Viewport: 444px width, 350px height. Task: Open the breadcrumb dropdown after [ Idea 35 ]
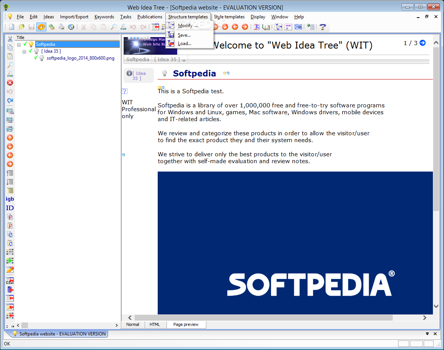[x=184, y=60]
